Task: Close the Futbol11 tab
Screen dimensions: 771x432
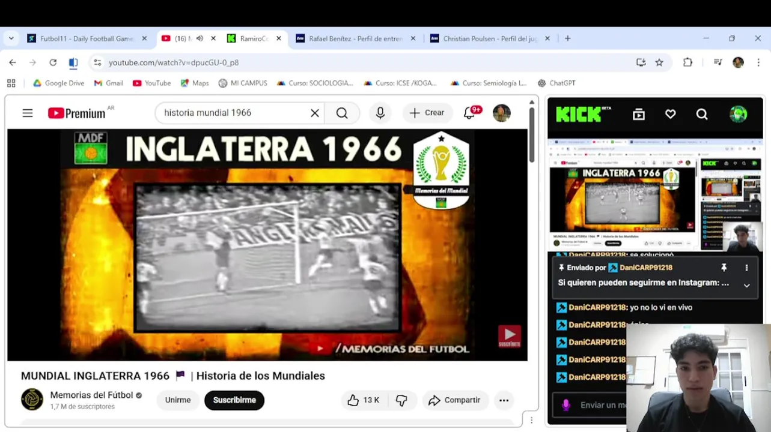Action: 144,38
